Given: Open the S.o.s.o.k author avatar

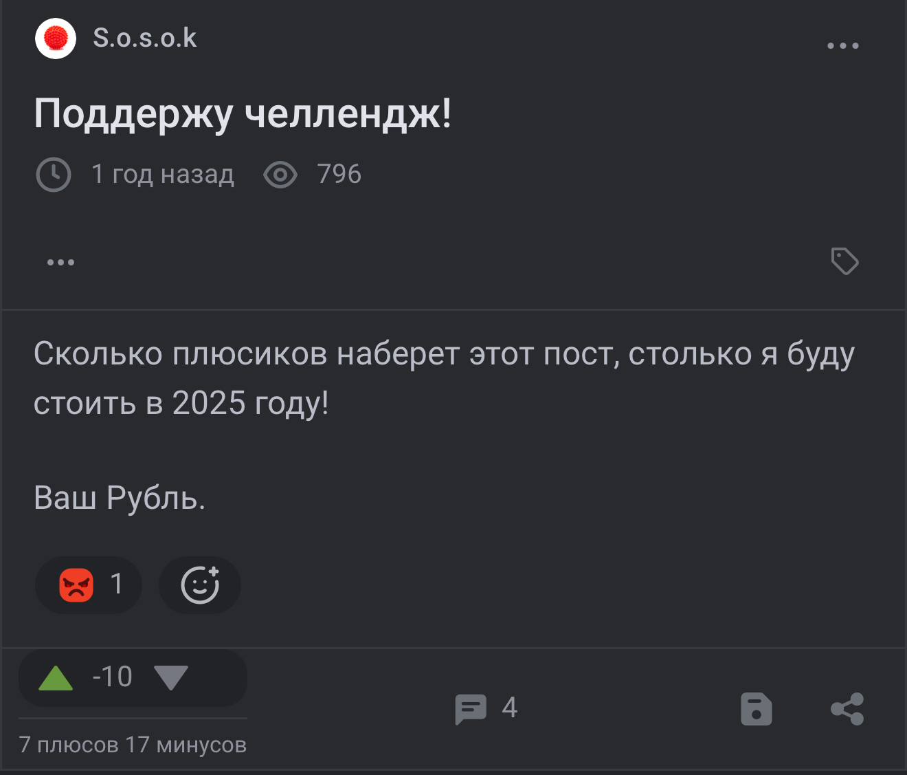Looking at the screenshot, I should pyautogui.click(x=56, y=39).
